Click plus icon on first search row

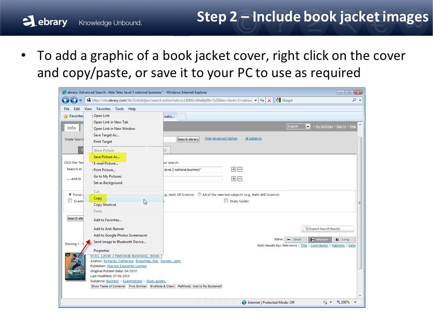(x=234, y=169)
